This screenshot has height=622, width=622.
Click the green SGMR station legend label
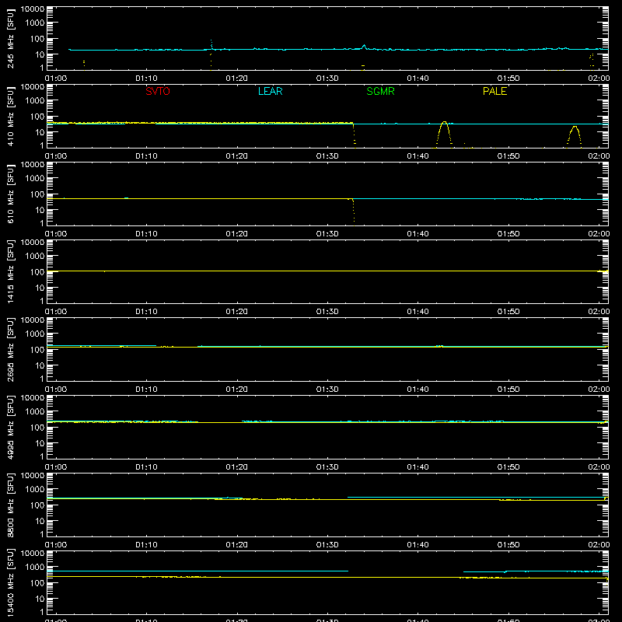pos(380,91)
